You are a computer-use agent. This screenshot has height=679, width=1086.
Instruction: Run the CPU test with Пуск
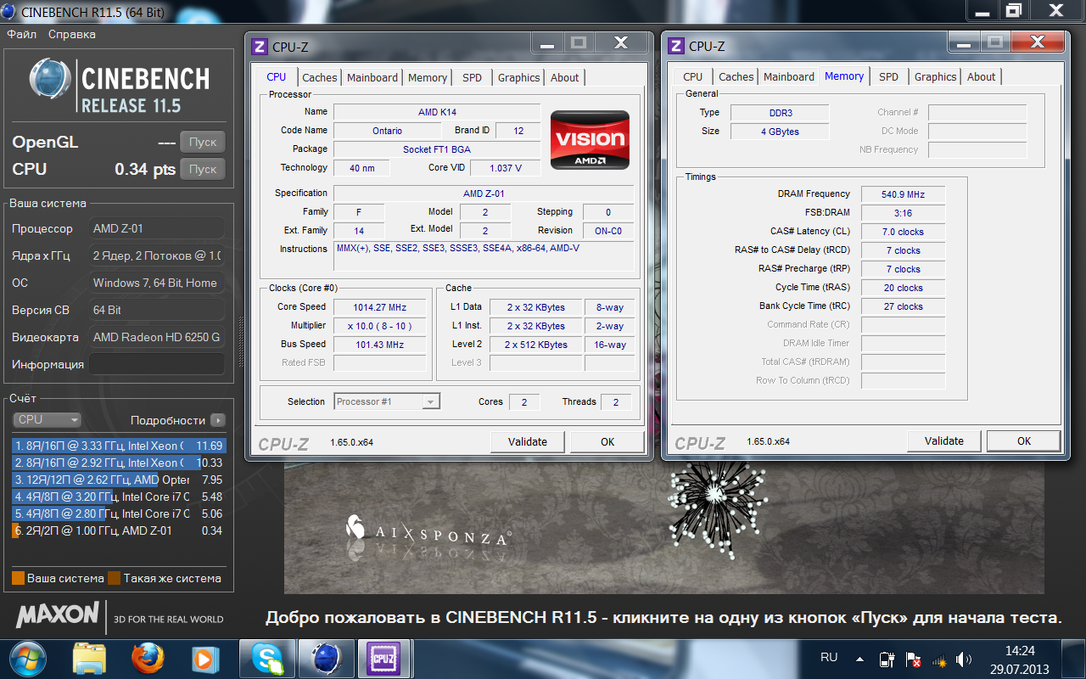click(203, 169)
